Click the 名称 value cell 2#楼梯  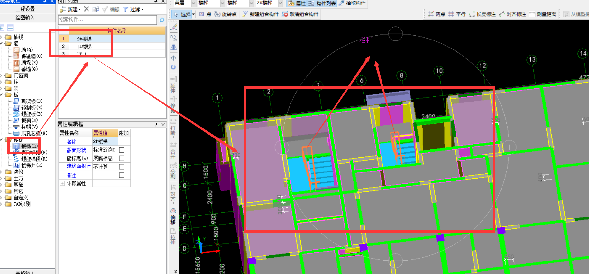pos(105,141)
